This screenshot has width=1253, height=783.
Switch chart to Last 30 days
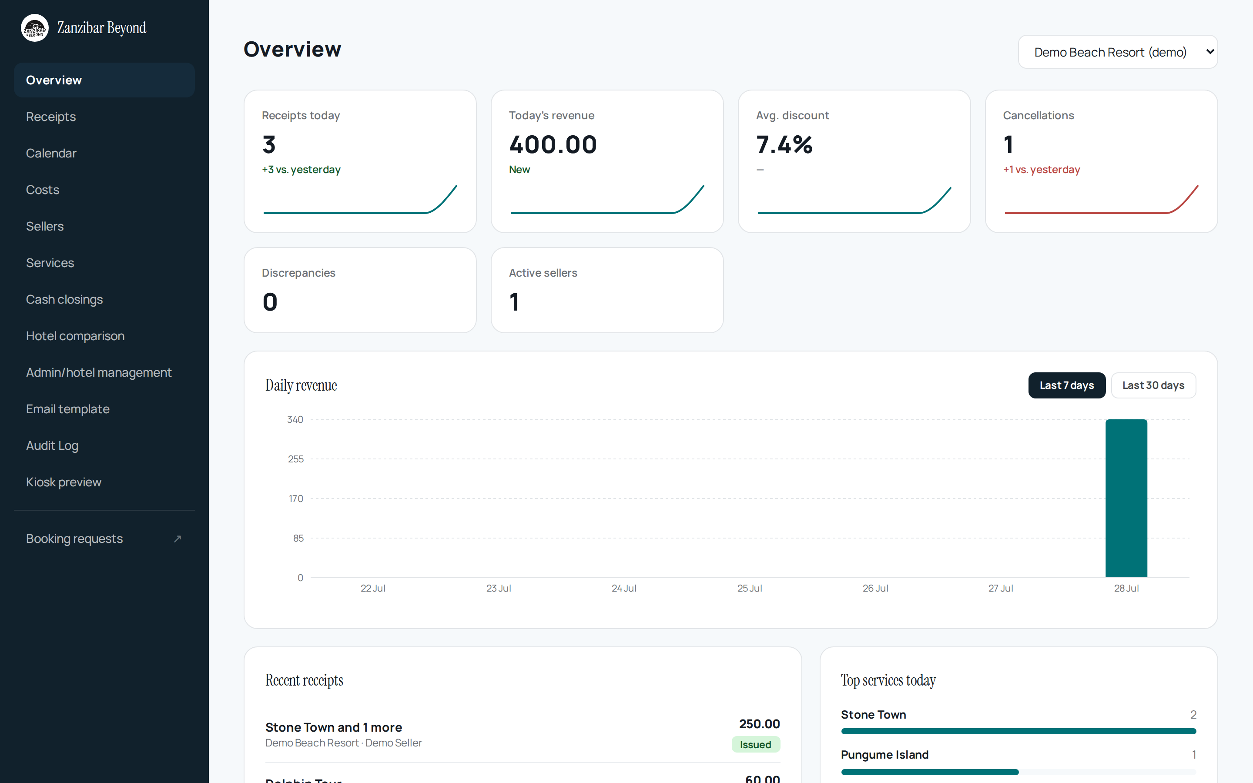pyautogui.click(x=1153, y=385)
